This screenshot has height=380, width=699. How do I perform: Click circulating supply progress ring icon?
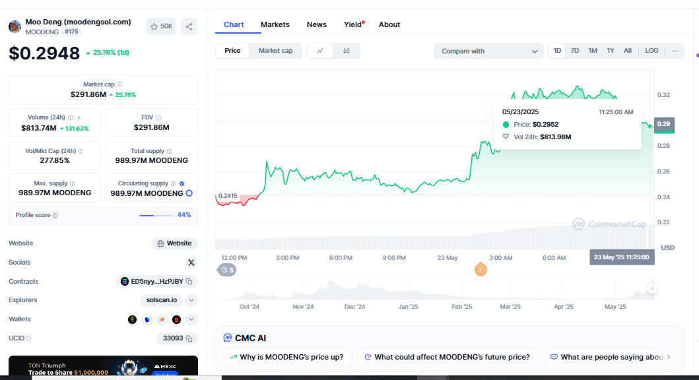coord(189,193)
